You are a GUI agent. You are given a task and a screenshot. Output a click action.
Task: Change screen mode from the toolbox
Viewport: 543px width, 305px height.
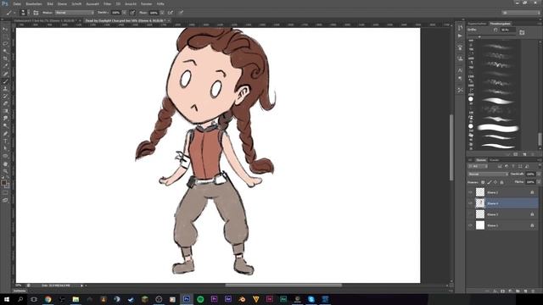(x=5, y=200)
